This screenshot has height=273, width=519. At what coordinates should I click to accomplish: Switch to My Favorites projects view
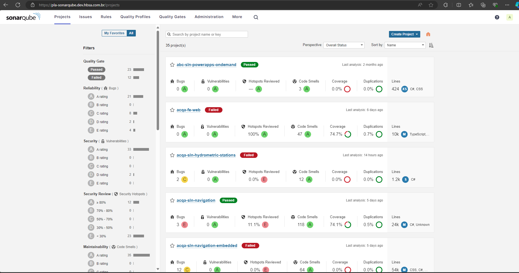pyautogui.click(x=114, y=33)
